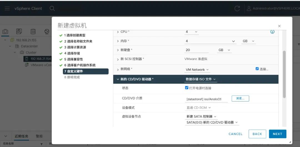The image size is (300, 147).
Task: Go to step 5 选择兼容性
Action: tap(73, 59)
